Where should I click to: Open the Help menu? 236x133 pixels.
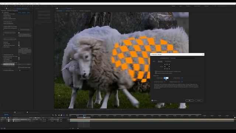click(x=39, y=4)
